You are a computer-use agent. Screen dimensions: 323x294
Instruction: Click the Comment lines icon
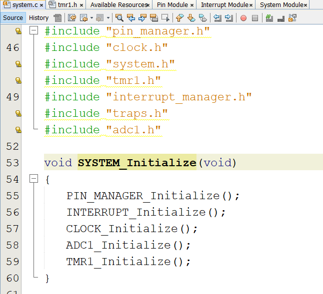coord(269,18)
